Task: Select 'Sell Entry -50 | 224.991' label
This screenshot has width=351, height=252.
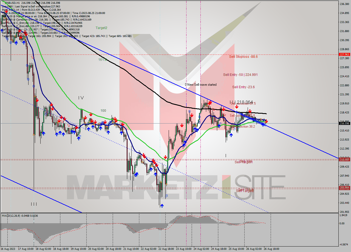Action: tap(240, 75)
